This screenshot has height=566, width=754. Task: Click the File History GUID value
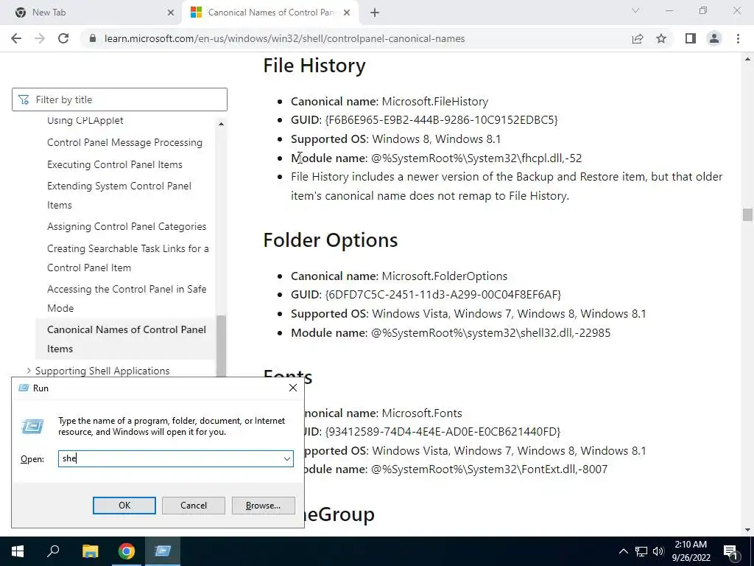pos(442,120)
